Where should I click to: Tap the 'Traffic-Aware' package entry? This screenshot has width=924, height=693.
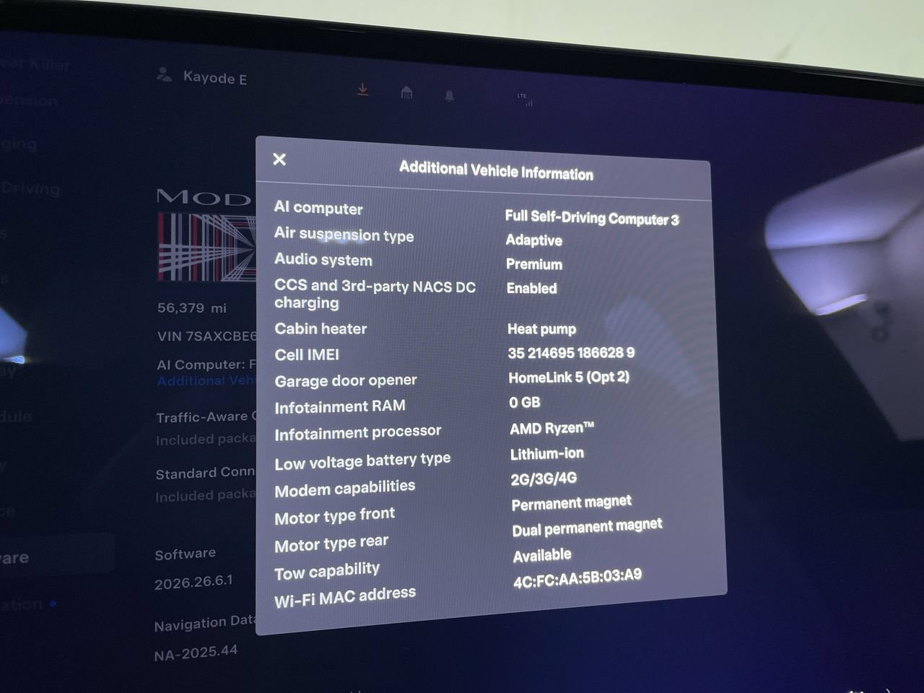(x=206, y=427)
